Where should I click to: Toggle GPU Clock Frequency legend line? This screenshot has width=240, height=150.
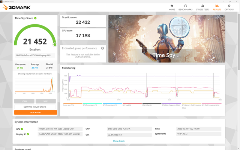click(x=211, y=104)
